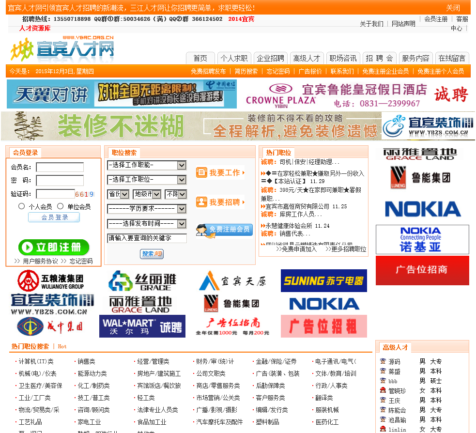Click the 验证码 input field
Screen dimensions: 476x433
point(56,194)
